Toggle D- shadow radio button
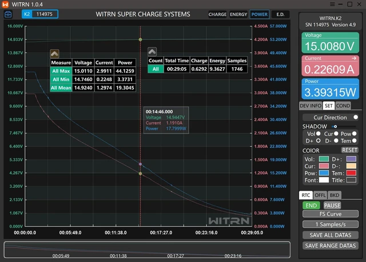 (336, 140)
